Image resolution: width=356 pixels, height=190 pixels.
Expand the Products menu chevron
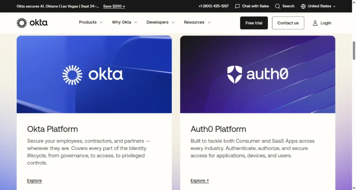click(x=101, y=23)
